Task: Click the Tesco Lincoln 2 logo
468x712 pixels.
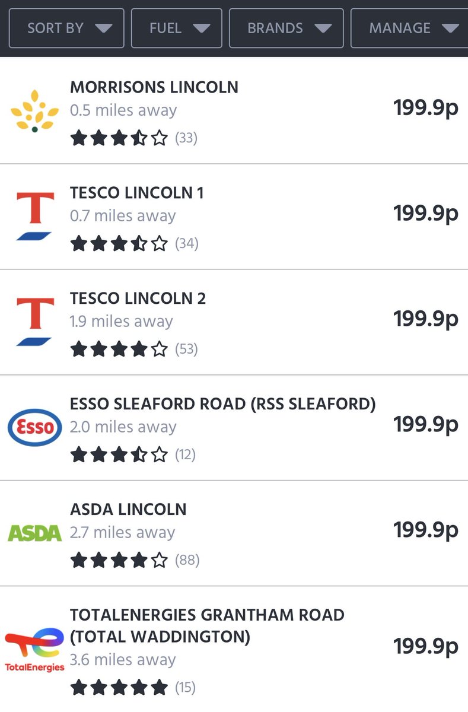Action: (x=35, y=322)
